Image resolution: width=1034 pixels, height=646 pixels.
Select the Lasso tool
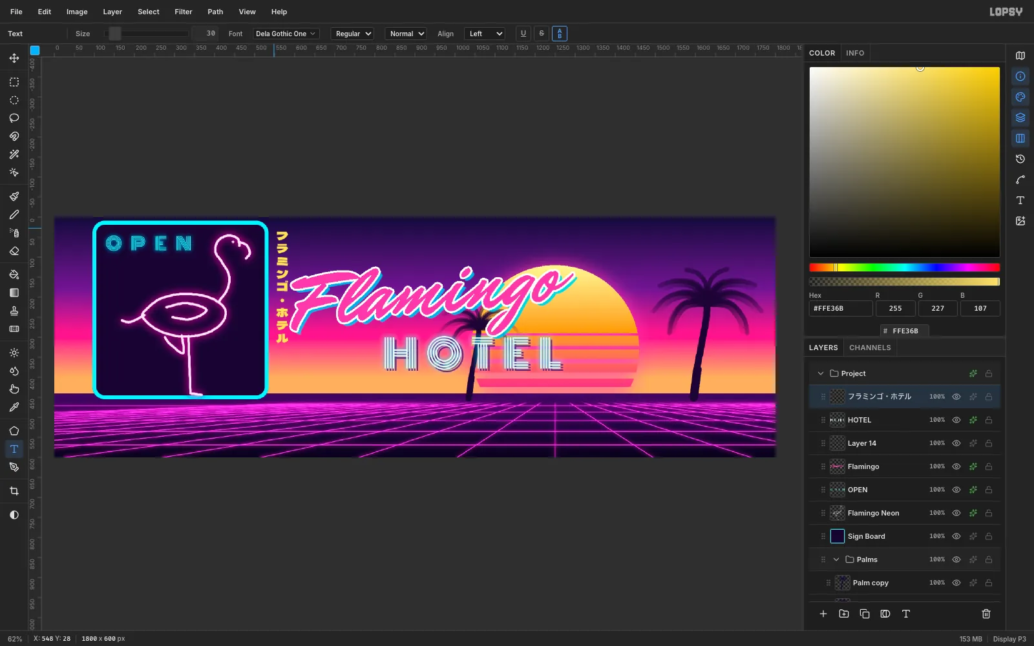click(x=14, y=118)
